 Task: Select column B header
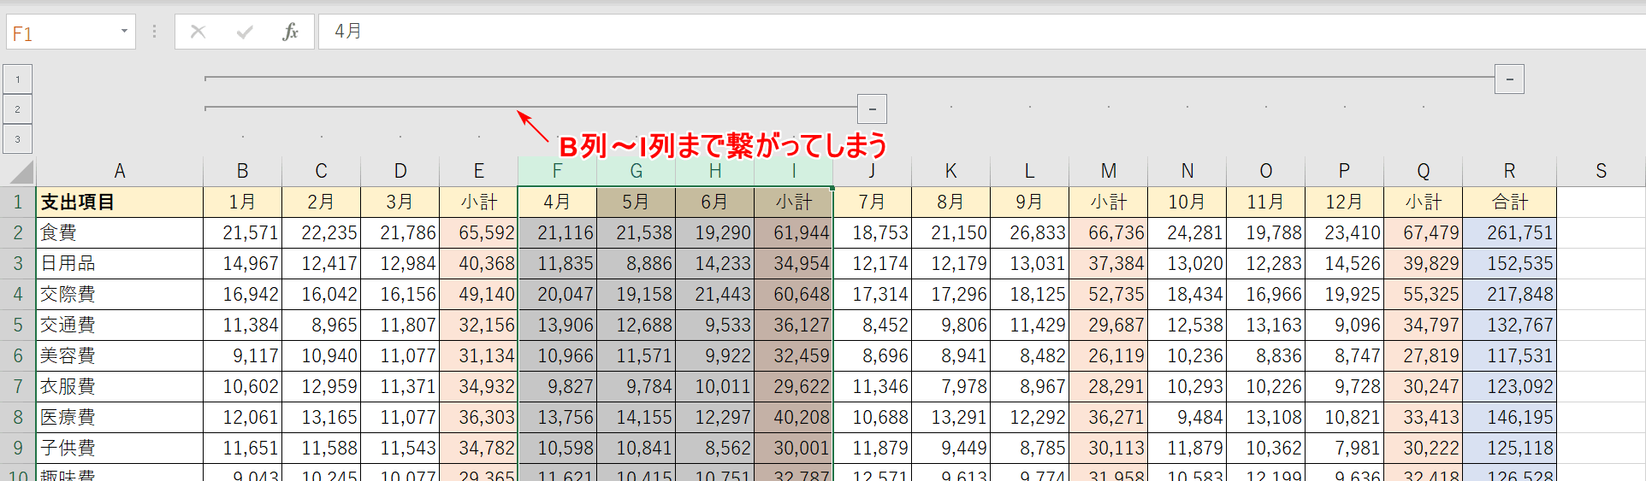click(242, 171)
